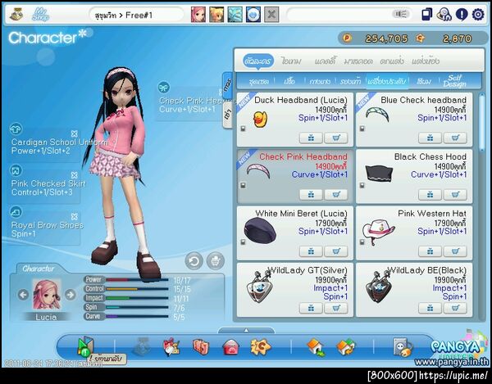Select the blue club set icon in top bar

tap(235, 15)
